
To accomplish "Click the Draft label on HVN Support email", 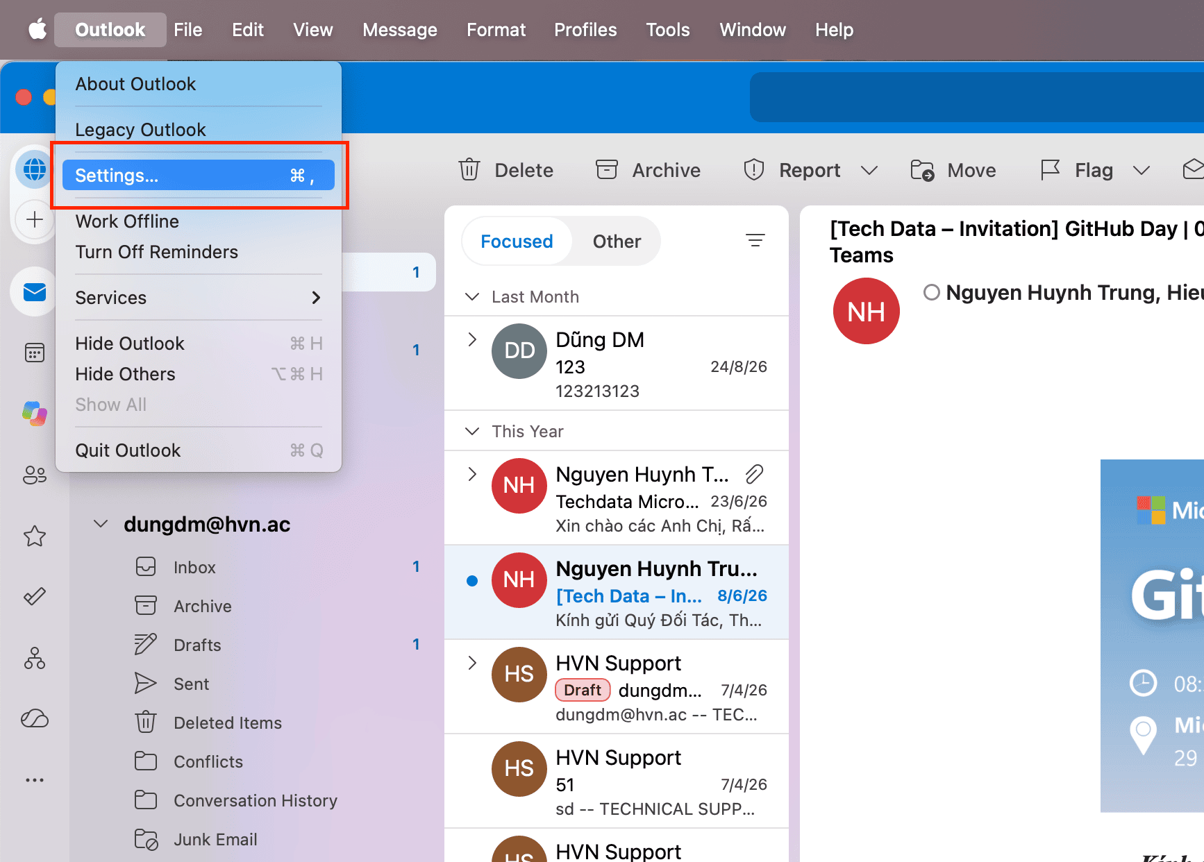I will pyautogui.click(x=583, y=690).
